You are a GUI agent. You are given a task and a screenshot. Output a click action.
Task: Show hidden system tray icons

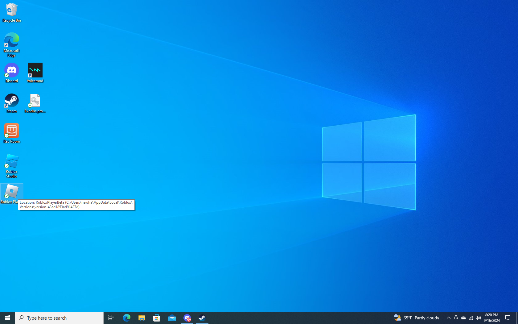point(449,318)
